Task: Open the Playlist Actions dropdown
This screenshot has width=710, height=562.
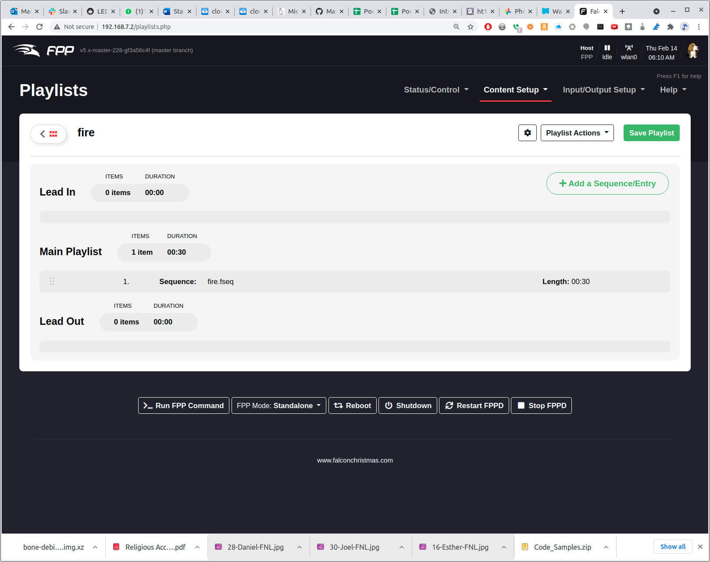Action: click(x=577, y=133)
